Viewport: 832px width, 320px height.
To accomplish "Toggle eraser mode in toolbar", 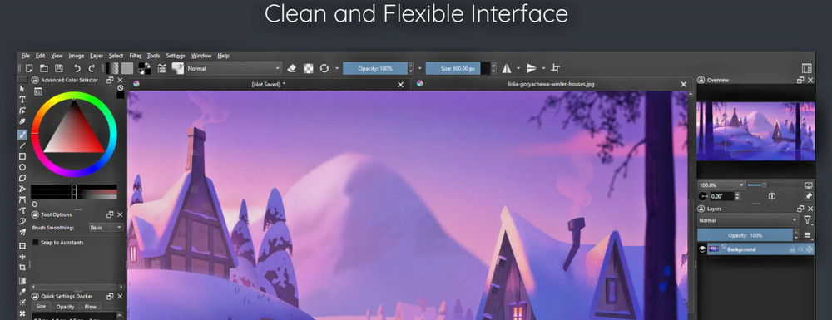I will click(x=291, y=68).
